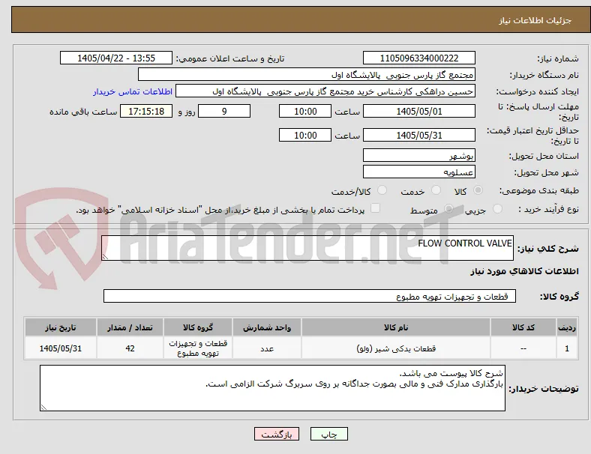Viewport: 591px width, 454px height.
Task: Click the FLOW CONTROL VALVE description box
Action: [x=307, y=248]
